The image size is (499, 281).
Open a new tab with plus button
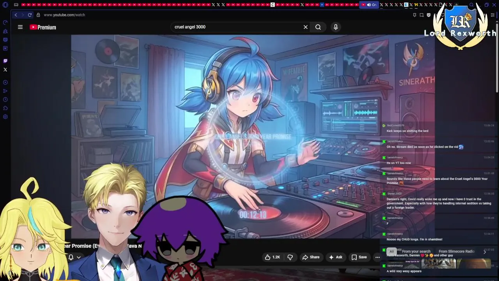(457, 5)
